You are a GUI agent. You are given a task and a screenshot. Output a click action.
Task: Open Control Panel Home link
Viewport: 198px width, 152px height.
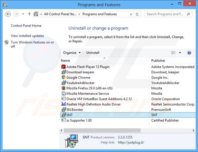click(26, 26)
